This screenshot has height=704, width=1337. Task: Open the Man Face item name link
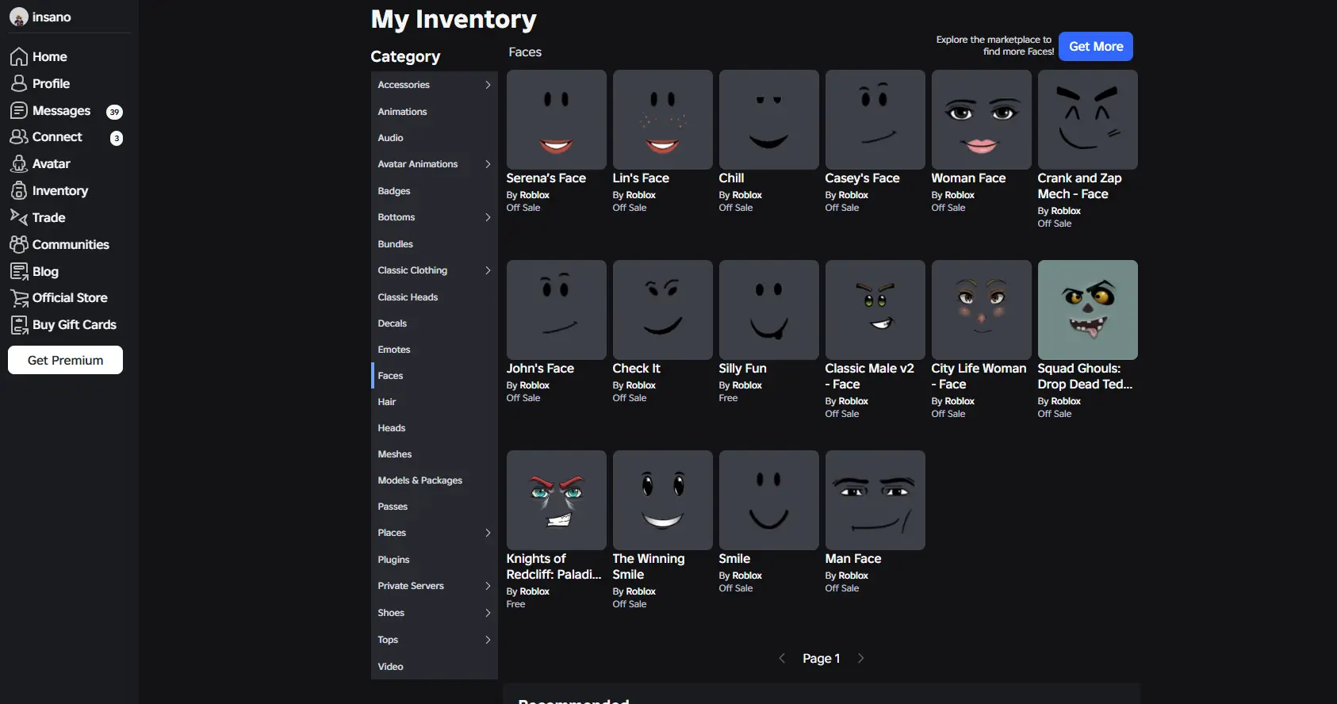852,559
